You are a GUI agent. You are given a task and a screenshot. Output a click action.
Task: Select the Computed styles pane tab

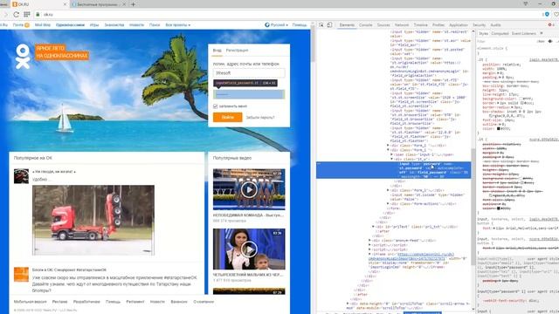[500, 33]
